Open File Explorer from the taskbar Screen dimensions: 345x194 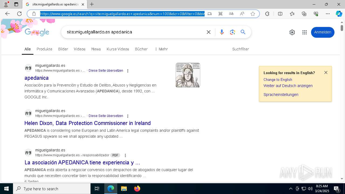coord(124,189)
